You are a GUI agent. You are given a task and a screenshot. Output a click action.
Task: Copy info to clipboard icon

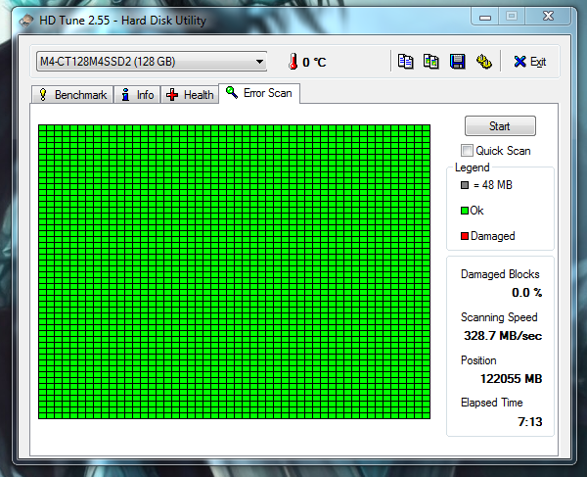(x=405, y=62)
